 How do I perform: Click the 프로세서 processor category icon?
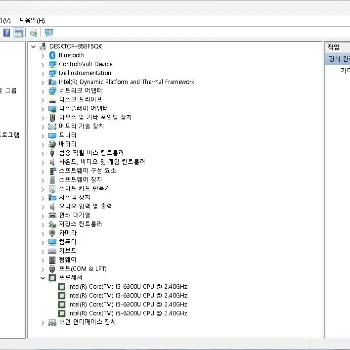(52, 278)
